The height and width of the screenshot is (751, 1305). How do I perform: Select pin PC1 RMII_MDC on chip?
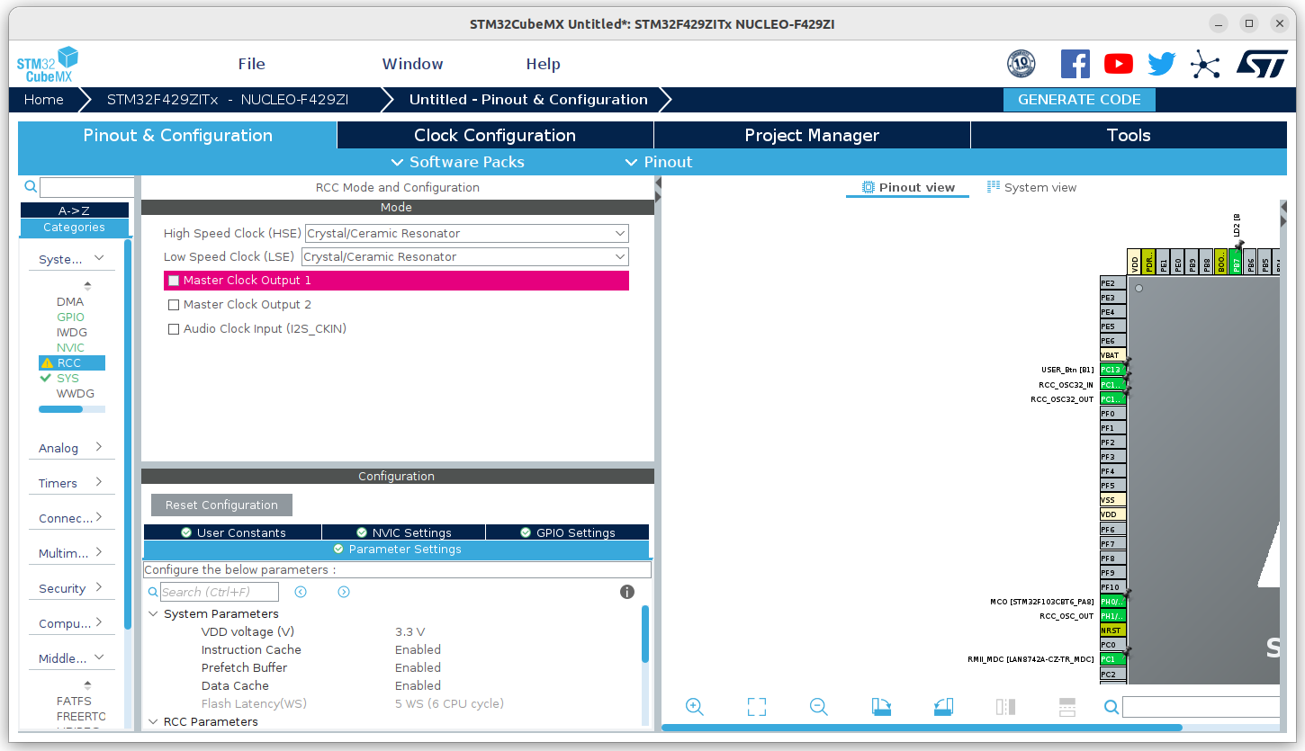(x=1112, y=659)
